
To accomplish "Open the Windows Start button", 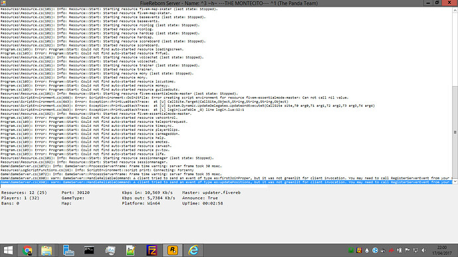I will pyautogui.click(x=8, y=250).
